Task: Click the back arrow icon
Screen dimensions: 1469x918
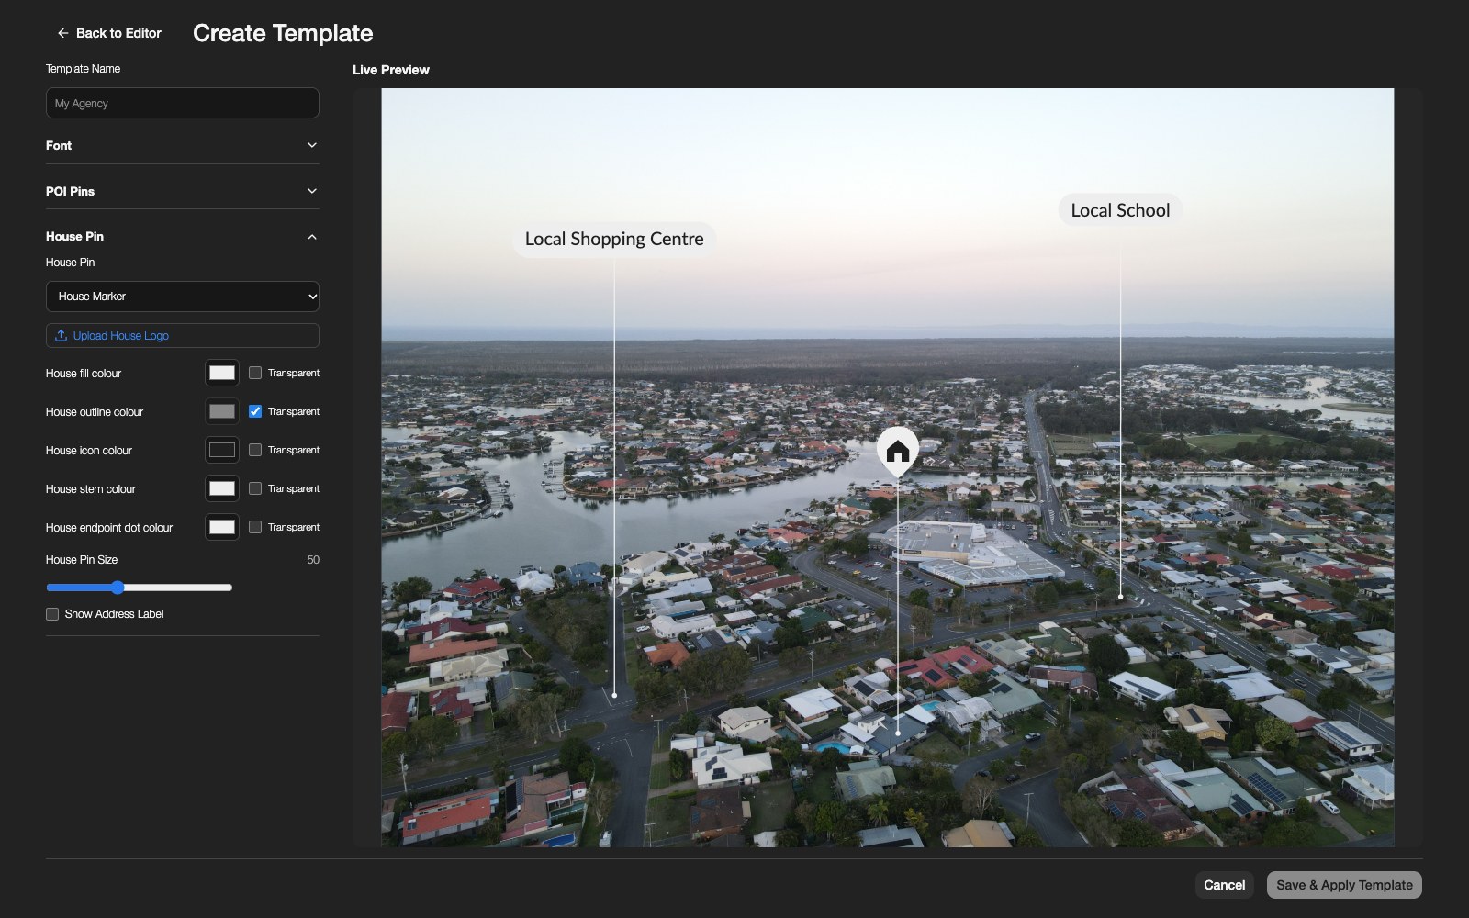Action: tap(62, 33)
